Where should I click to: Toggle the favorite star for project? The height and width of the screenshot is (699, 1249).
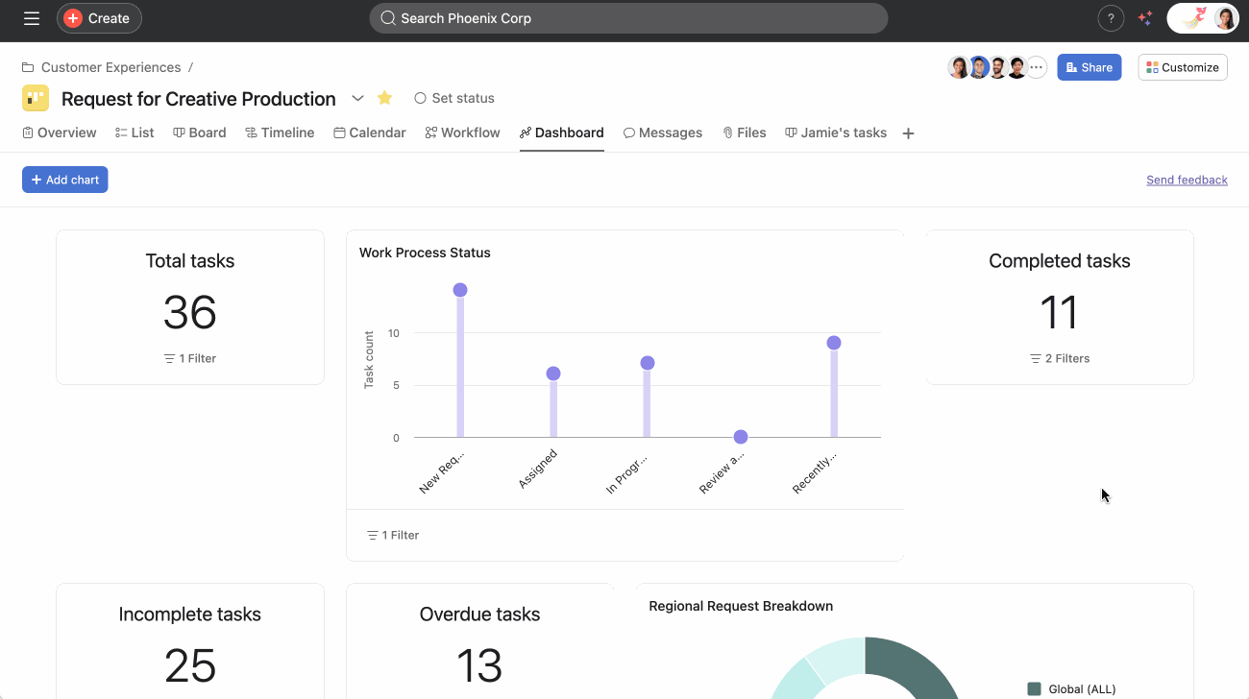click(x=384, y=98)
